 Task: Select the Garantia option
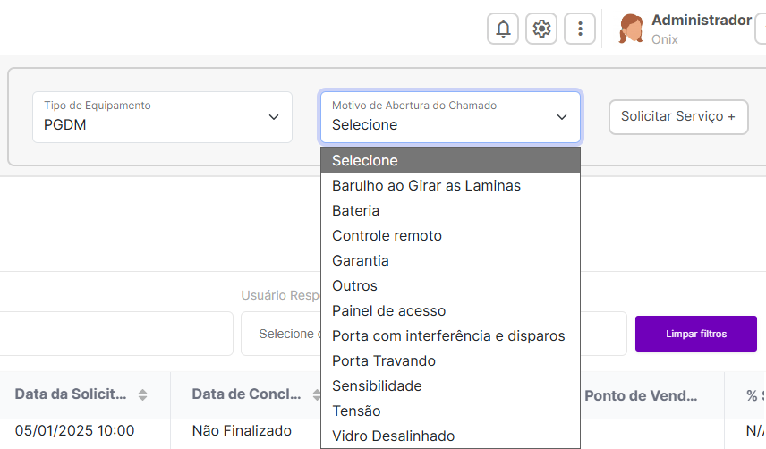point(450,260)
